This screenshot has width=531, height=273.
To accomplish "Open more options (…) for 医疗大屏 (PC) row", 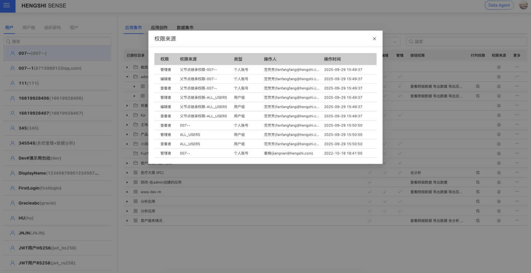I will (x=517, y=173).
